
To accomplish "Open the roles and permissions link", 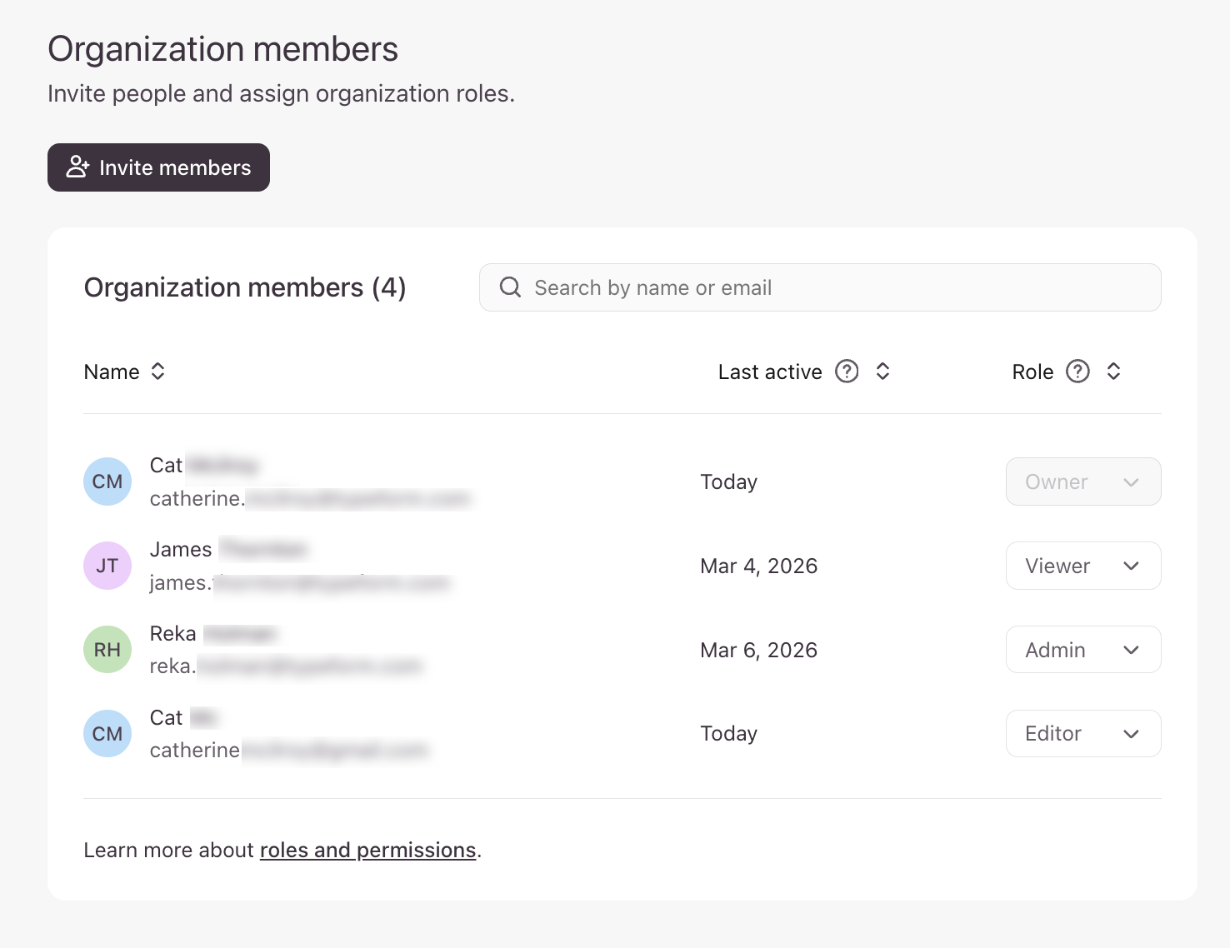I will 367,850.
